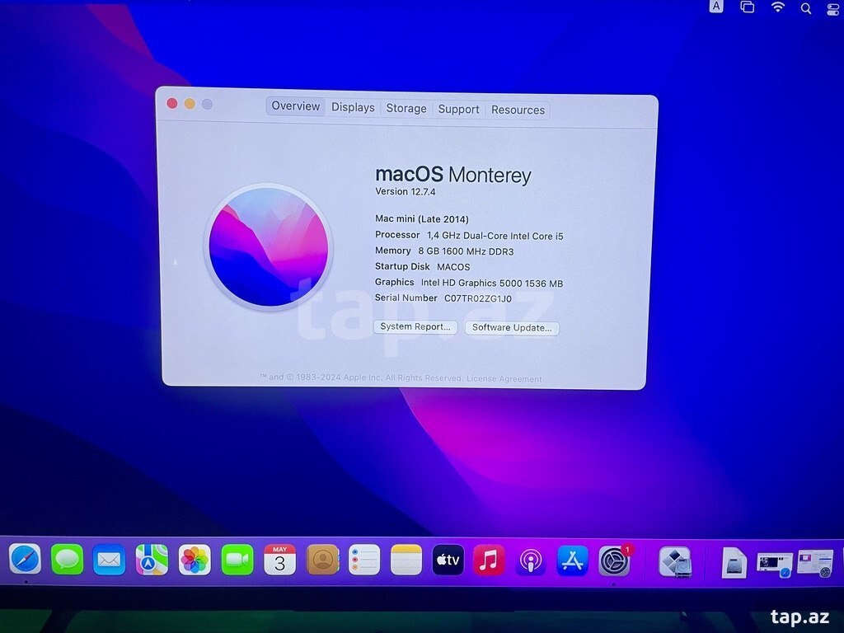
Task: Open the Calendar app showing May 3
Action: tap(279, 560)
